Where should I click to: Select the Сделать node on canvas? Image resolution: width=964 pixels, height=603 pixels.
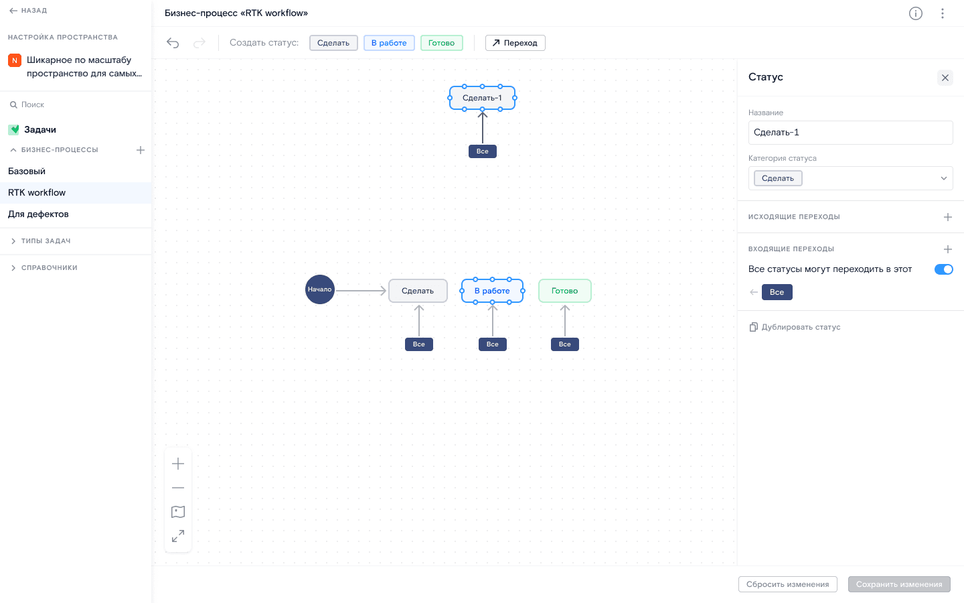coord(418,291)
